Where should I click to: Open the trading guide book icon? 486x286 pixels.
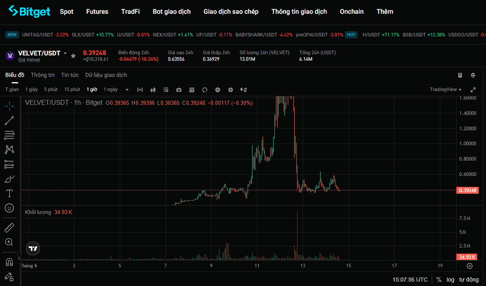click(460, 75)
